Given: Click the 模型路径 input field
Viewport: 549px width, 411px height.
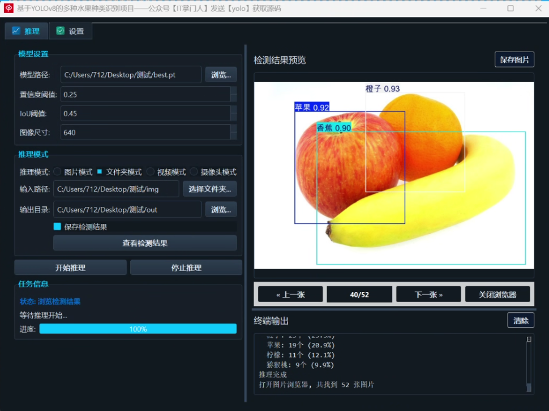Looking at the screenshot, I should 131,75.
